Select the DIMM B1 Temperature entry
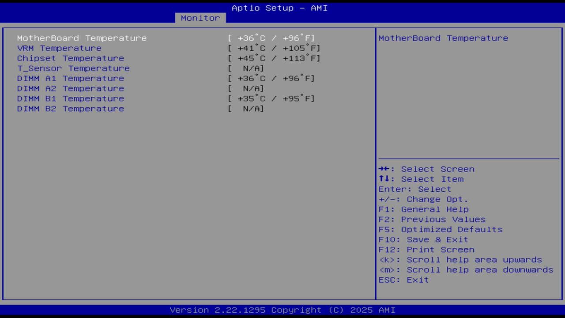The image size is (565, 318). pyautogui.click(x=71, y=98)
